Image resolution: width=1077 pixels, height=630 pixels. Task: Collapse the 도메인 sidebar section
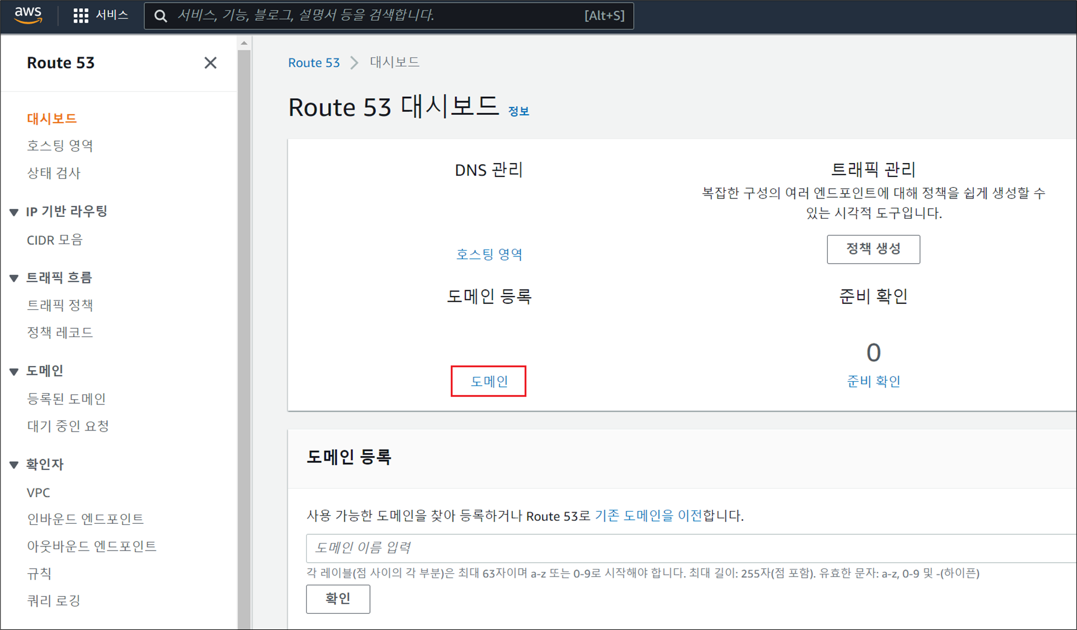pyautogui.click(x=14, y=372)
